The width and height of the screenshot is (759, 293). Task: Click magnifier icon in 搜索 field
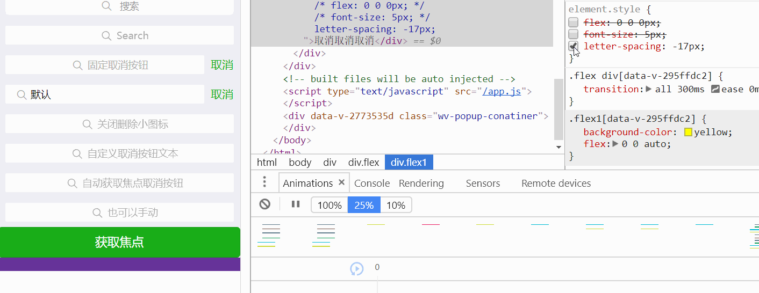pos(106,6)
